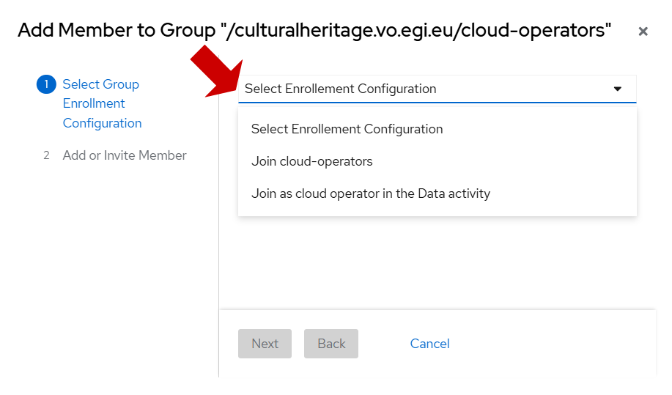This screenshot has height=395, width=672.
Task: Go to step 'Select Group Enrollment Configuration'
Action: click(102, 103)
